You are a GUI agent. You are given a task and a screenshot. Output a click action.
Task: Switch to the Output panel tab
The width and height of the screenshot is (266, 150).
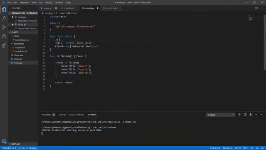coord(62,115)
